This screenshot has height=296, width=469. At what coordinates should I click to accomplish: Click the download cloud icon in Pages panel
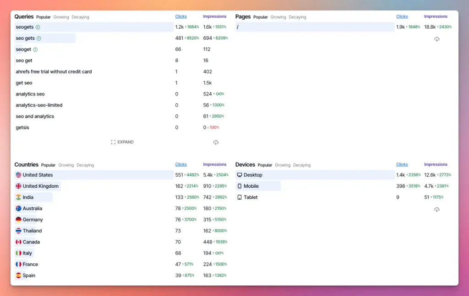(436, 39)
